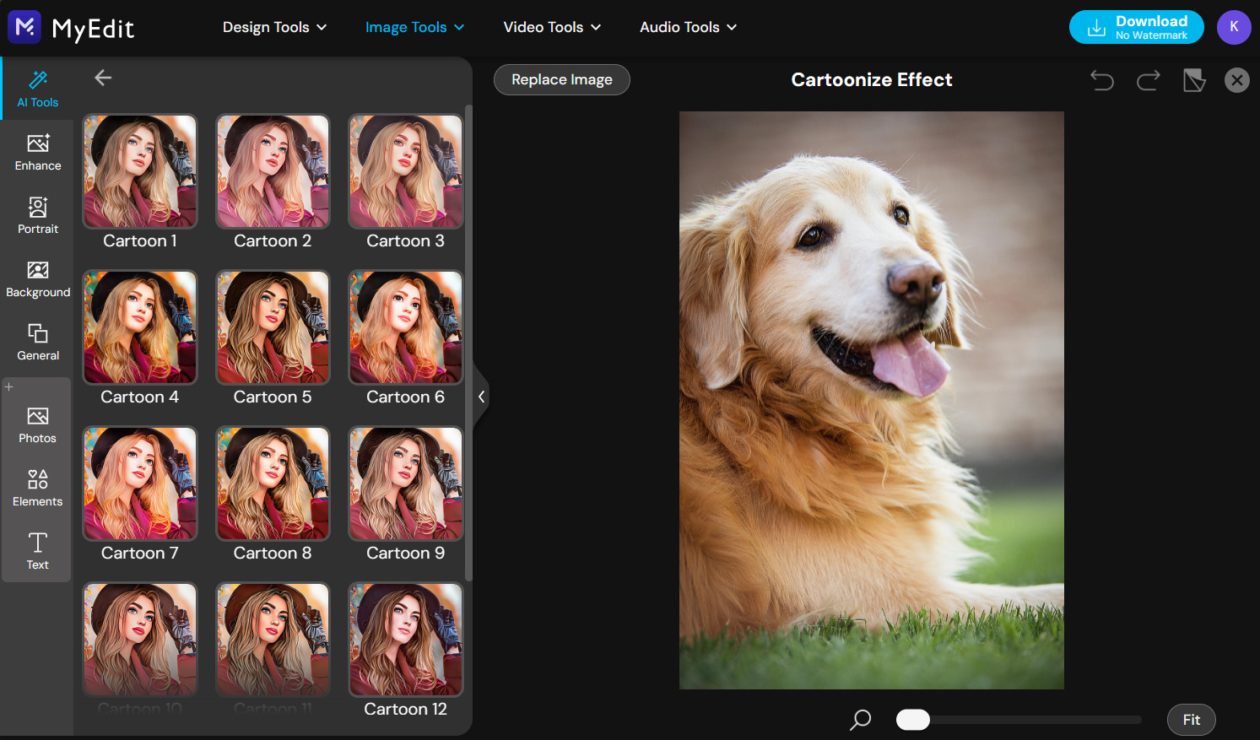Redo the last edit
This screenshot has height=740, width=1260.
pos(1148,79)
